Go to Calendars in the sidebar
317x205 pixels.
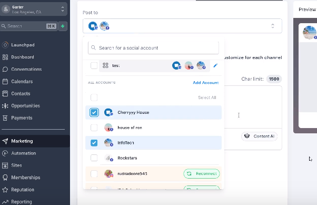[22, 82]
